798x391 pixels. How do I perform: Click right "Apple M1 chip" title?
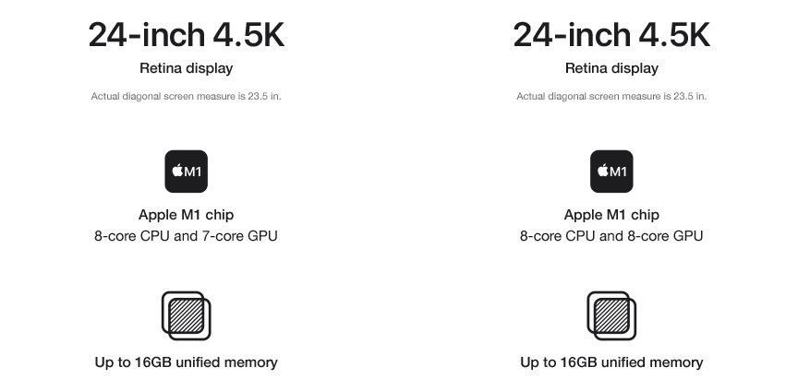[611, 215]
